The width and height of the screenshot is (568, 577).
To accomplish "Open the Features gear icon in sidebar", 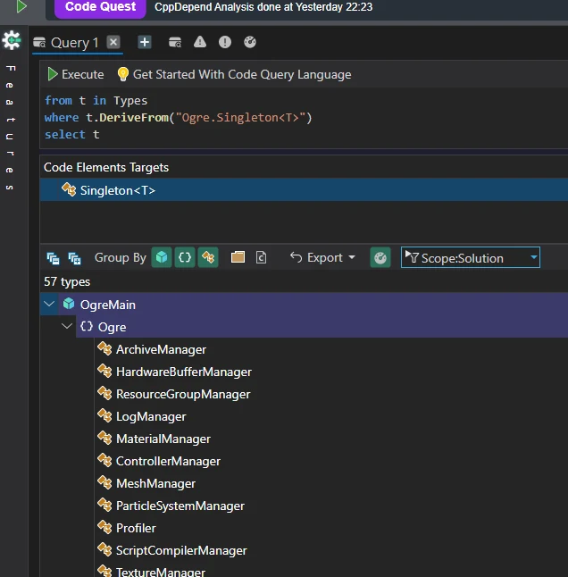I will (x=12, y=40).
